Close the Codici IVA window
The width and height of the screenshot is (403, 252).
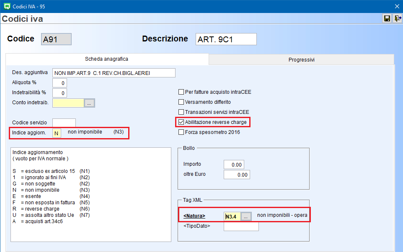(x=397, y=6)
